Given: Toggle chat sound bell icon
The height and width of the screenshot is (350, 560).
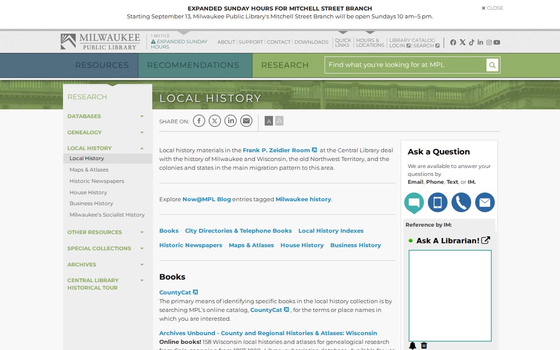Looking at the screenshot, I should coord(413,346).
